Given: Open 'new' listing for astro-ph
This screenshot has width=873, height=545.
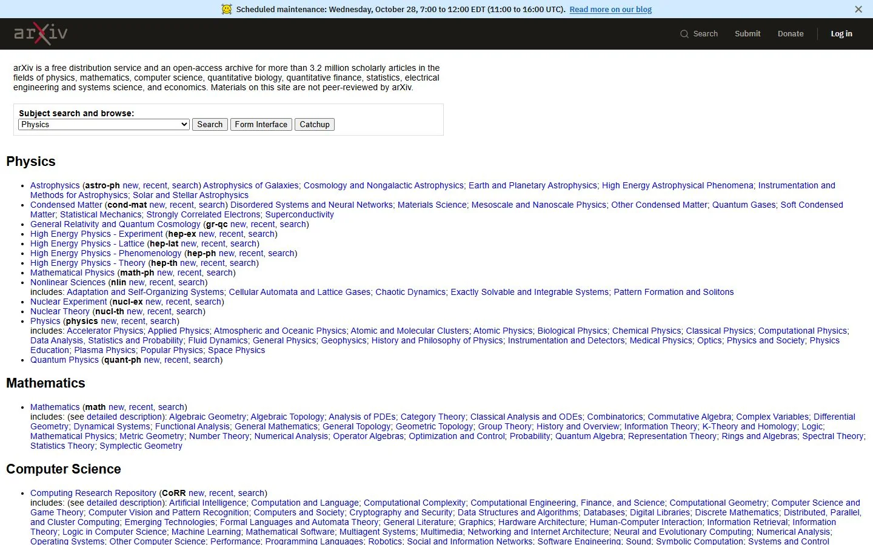Looking at the screenshot, I should click(x=130, y=185).
